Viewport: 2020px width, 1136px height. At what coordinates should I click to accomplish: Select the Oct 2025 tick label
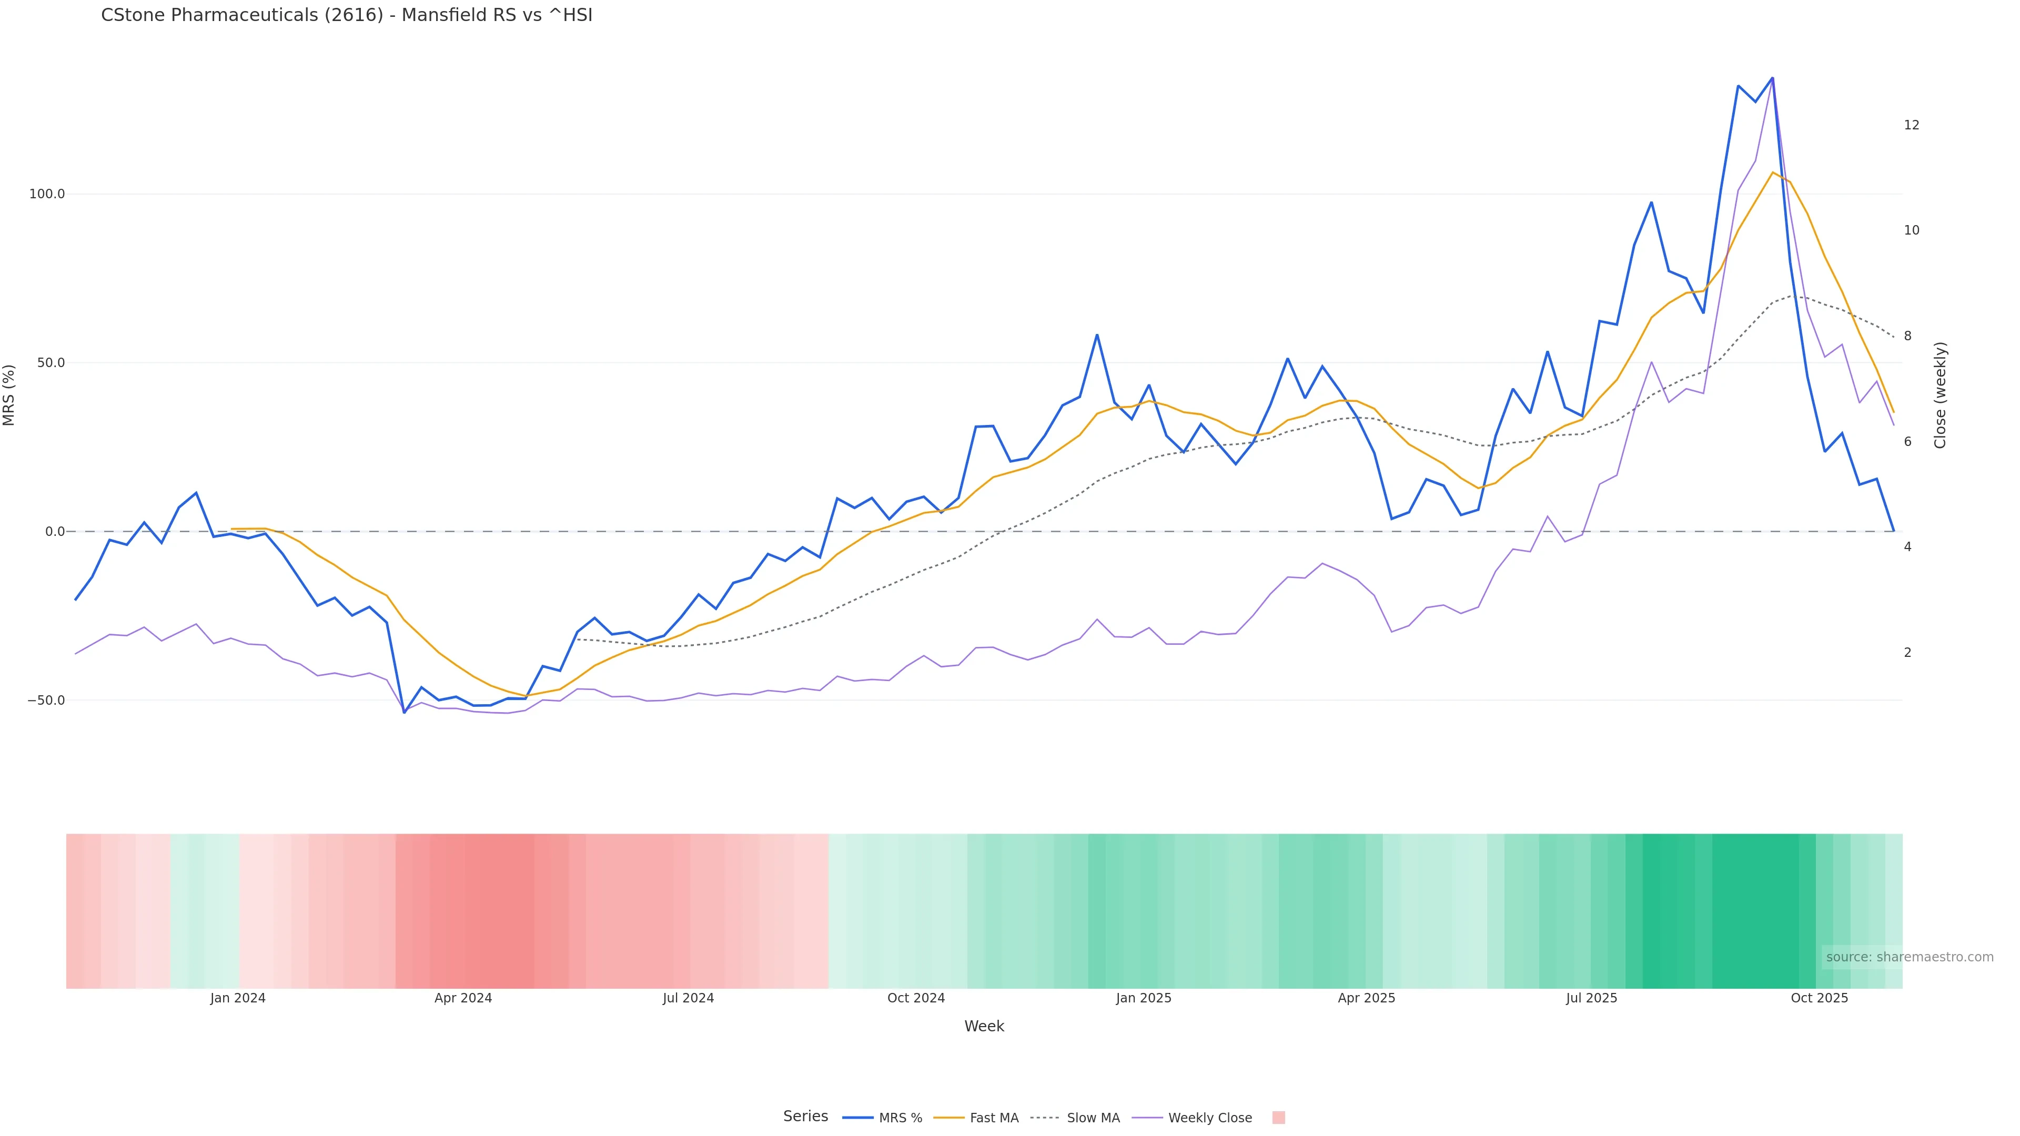[x=1819, y=998]
